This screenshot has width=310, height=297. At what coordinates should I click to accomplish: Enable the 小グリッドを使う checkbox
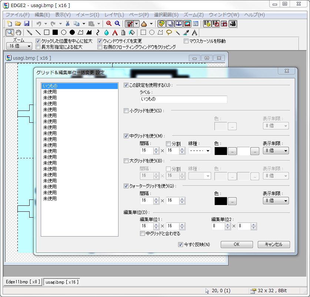pos(126,110)
